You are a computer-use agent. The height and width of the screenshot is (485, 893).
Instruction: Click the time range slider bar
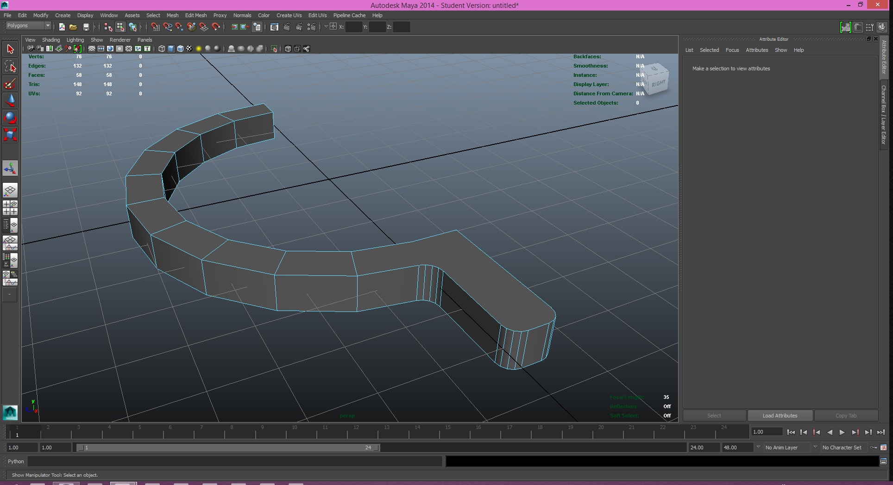228,448
